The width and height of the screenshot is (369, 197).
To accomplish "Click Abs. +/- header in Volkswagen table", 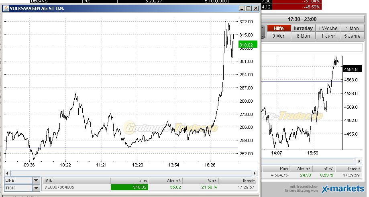I will pos(165,181).
